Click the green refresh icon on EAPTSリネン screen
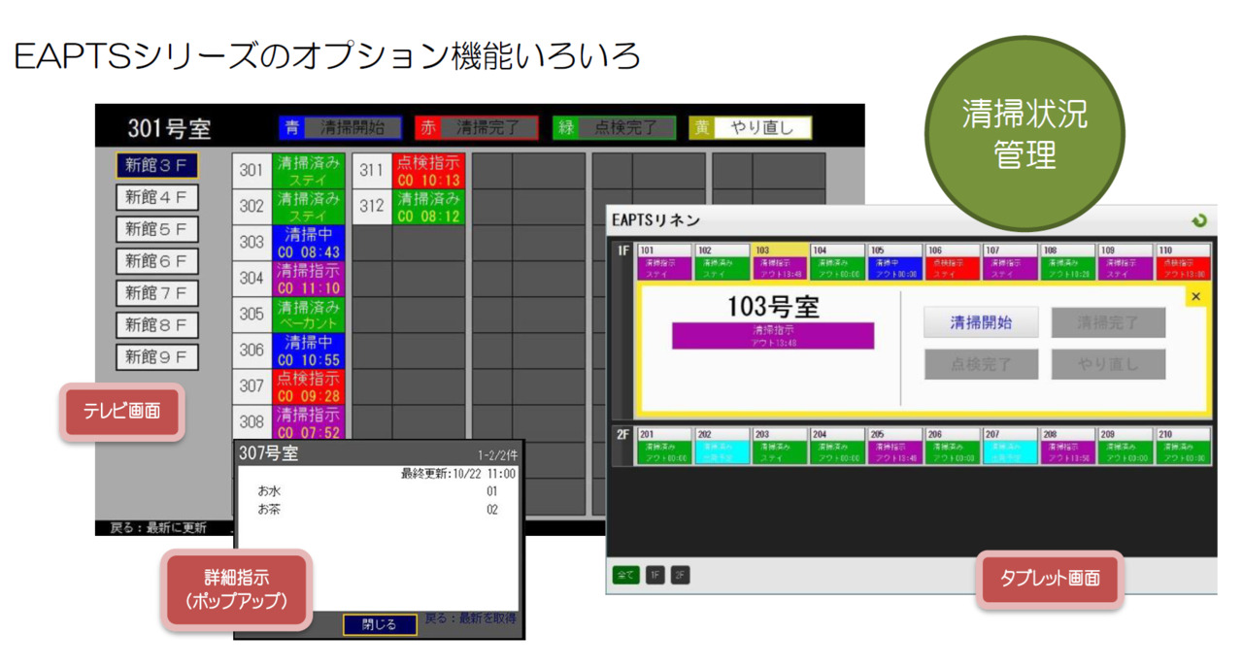The width and height of the screenshot is (1243, 668). (1202, 220)
